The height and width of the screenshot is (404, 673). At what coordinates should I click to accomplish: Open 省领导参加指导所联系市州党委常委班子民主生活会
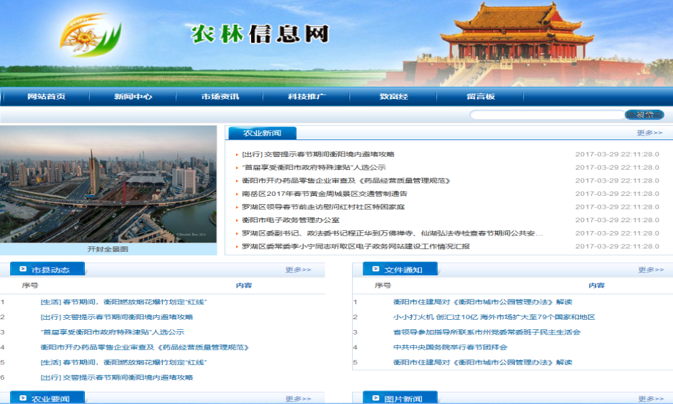[x=487, y=332]
